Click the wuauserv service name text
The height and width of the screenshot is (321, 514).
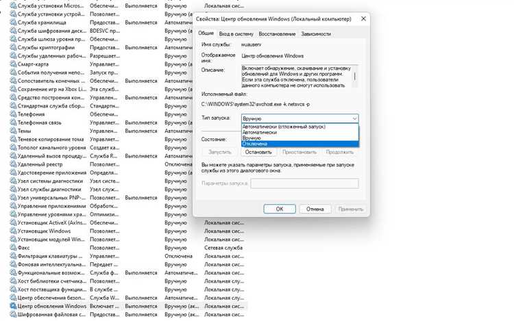click(x=251, y=44)
